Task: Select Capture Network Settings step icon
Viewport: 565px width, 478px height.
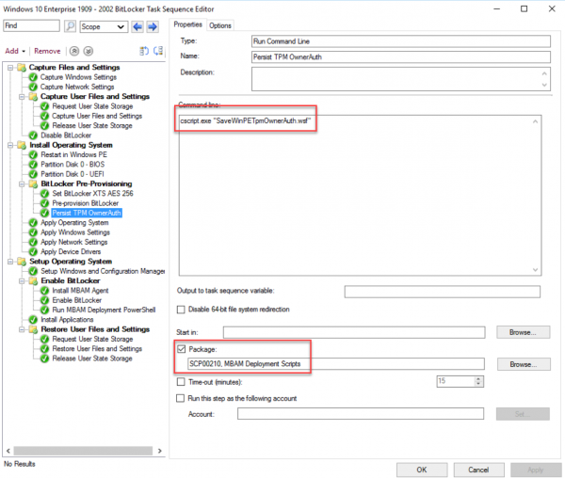Action: coord(33,88)
